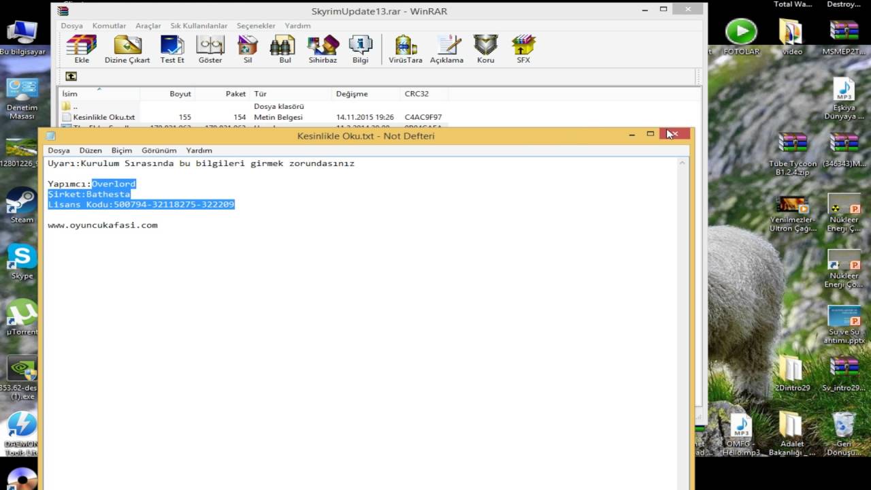871x490 pixels.
Task: Open the 2Dintro29 desktop folder
Action: [x=792, y=374]
